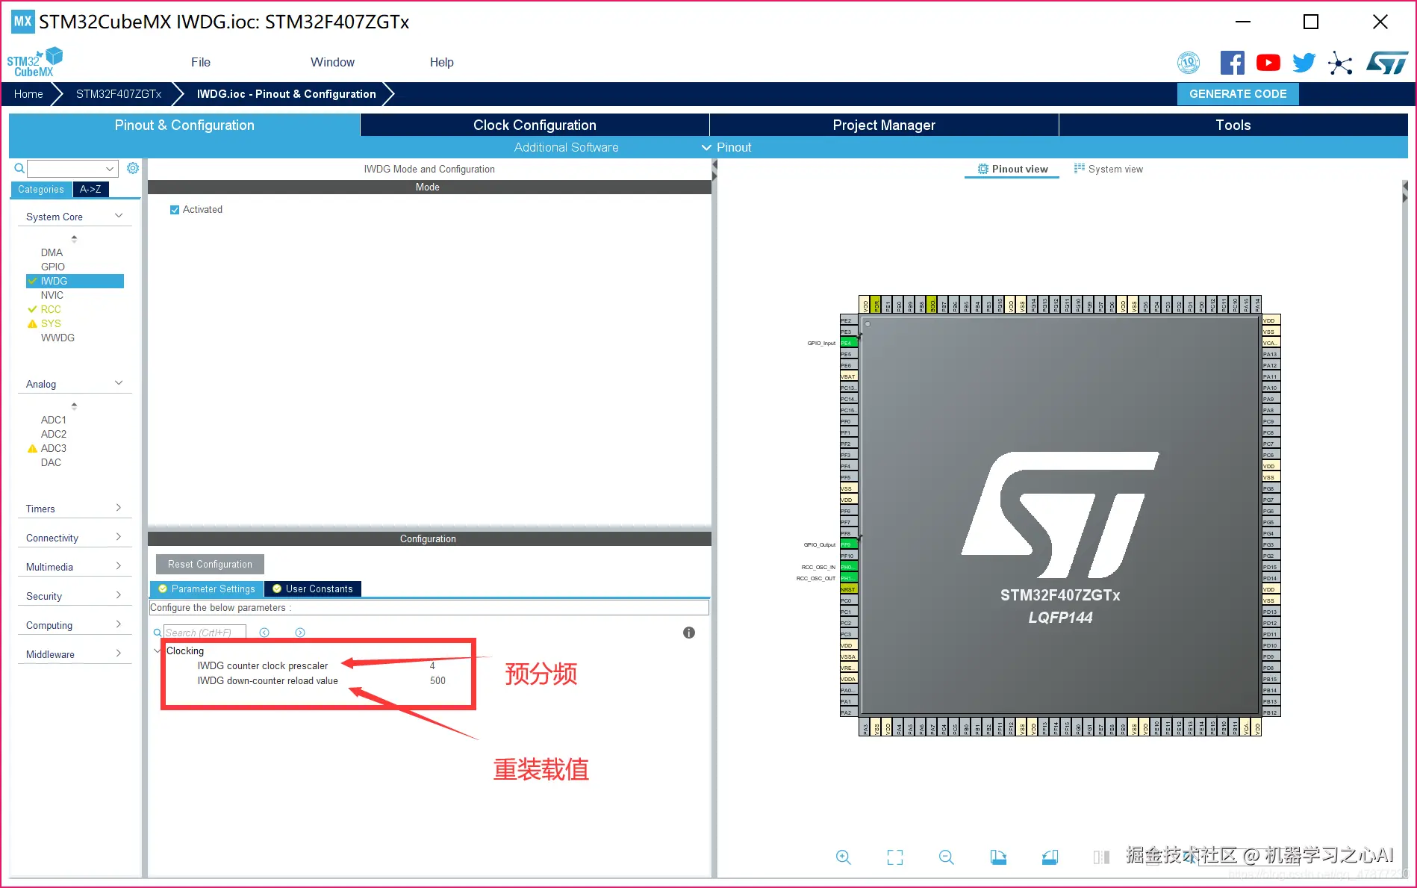This screenshot has height=888, width=1417.
Task: Switch to A->Z sorting tab
Action: click(91, 189)
